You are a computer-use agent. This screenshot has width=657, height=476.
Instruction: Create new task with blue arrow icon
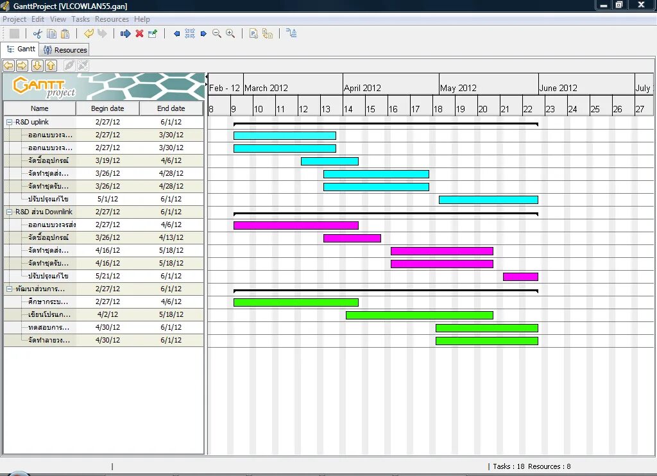[x=125, y=33]
